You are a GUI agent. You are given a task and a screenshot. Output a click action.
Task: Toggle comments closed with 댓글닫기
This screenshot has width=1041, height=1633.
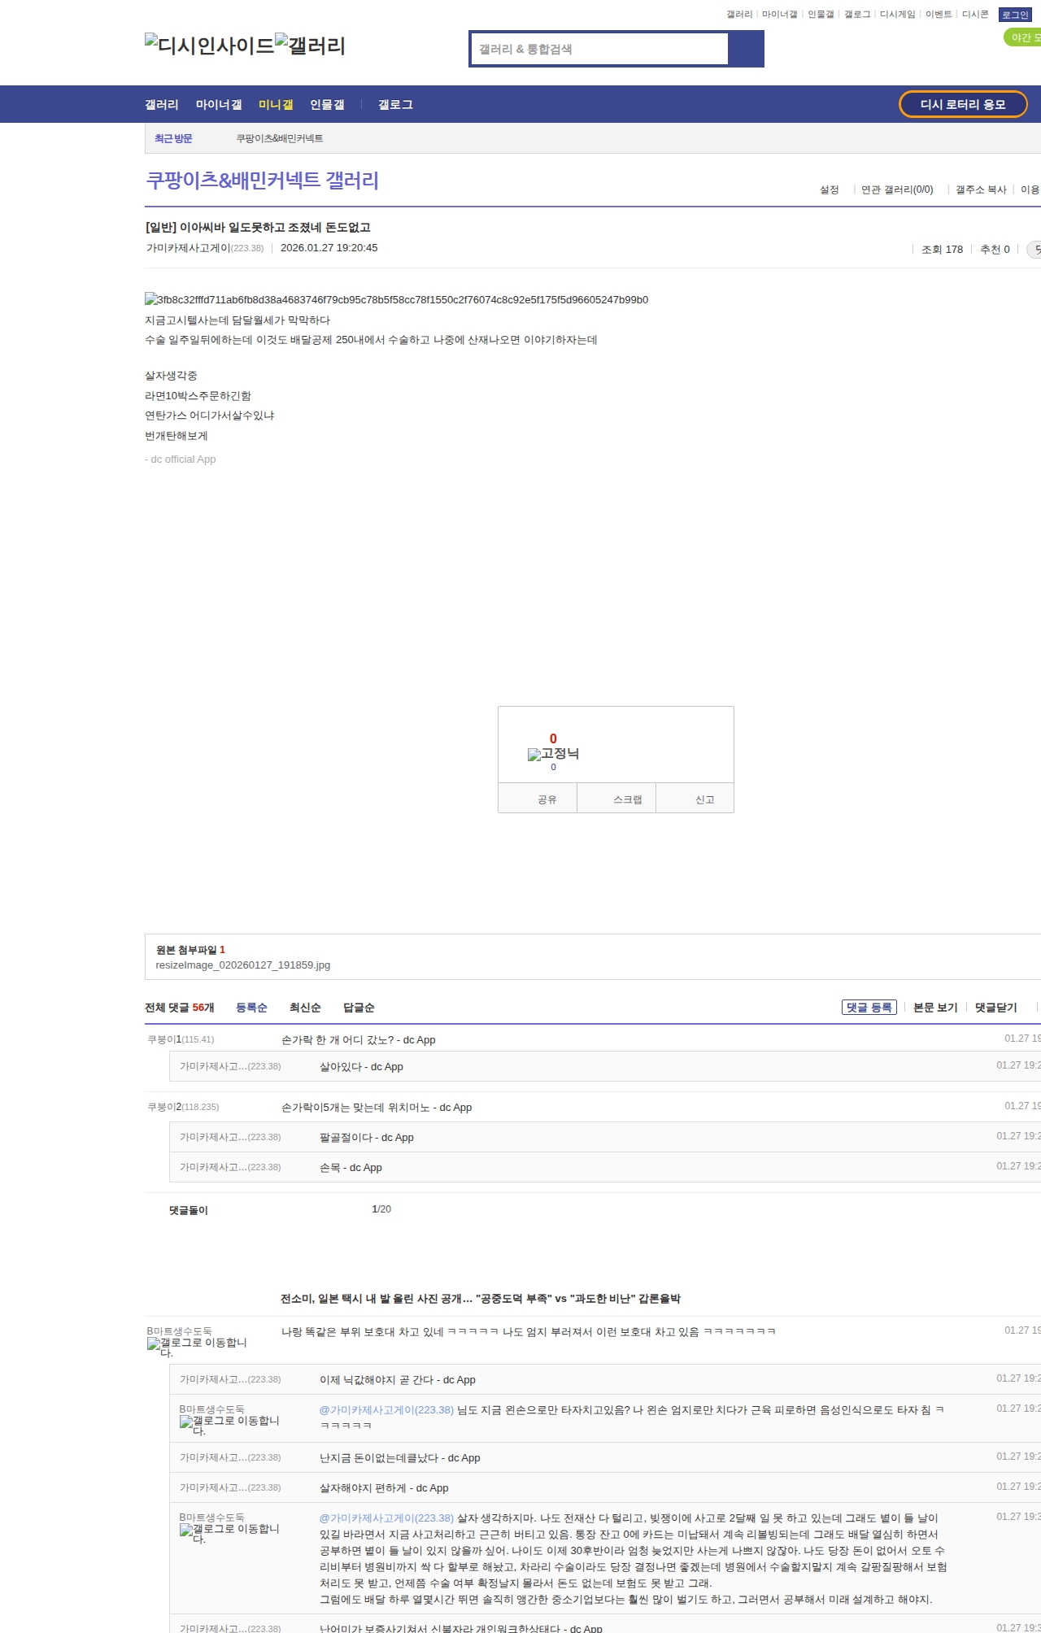pyautogui.click(x=995, y=1008)
